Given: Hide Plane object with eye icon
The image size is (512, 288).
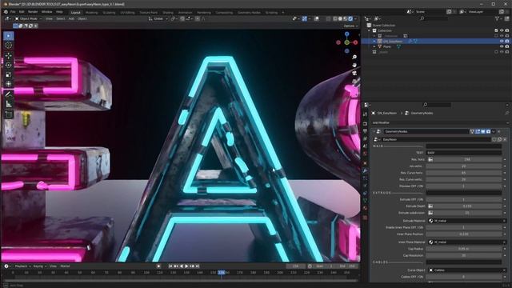Looking at the screenshot, I should (x=502, y=46).
